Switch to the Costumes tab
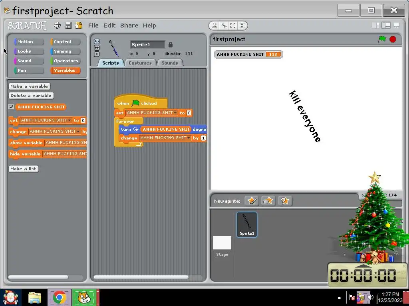 pyautogui.click(x=140, y=63)
